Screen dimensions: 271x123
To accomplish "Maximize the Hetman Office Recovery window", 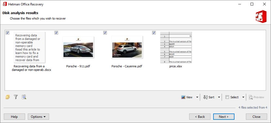I will click(x=252, y=4).
